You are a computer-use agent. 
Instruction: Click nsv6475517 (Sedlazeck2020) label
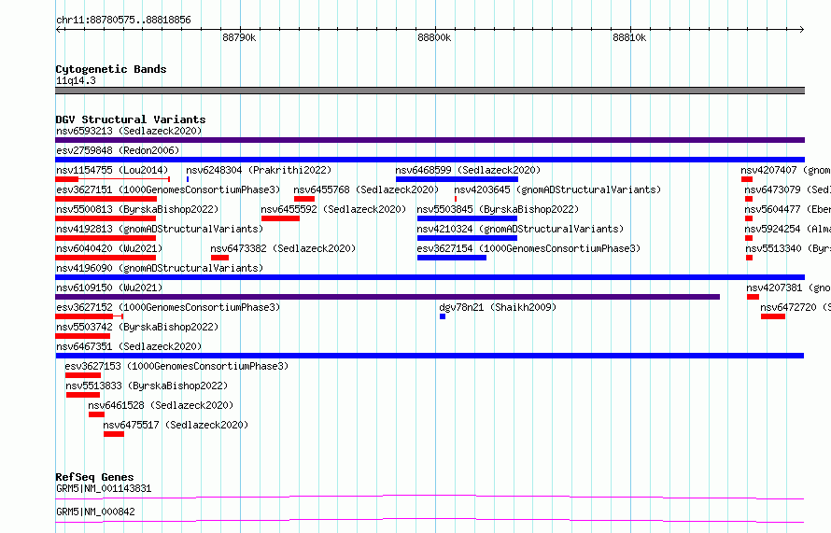[x=176, y=425]
